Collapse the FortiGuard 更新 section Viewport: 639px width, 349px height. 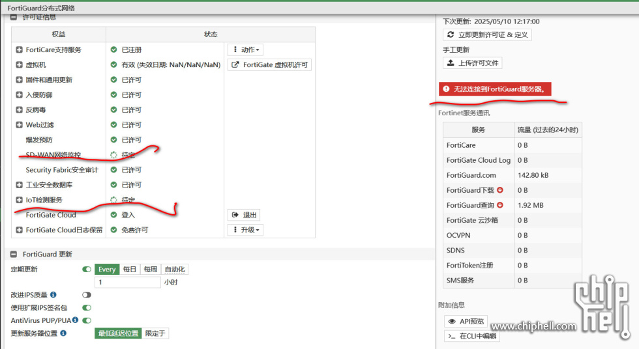click(14, 254)
